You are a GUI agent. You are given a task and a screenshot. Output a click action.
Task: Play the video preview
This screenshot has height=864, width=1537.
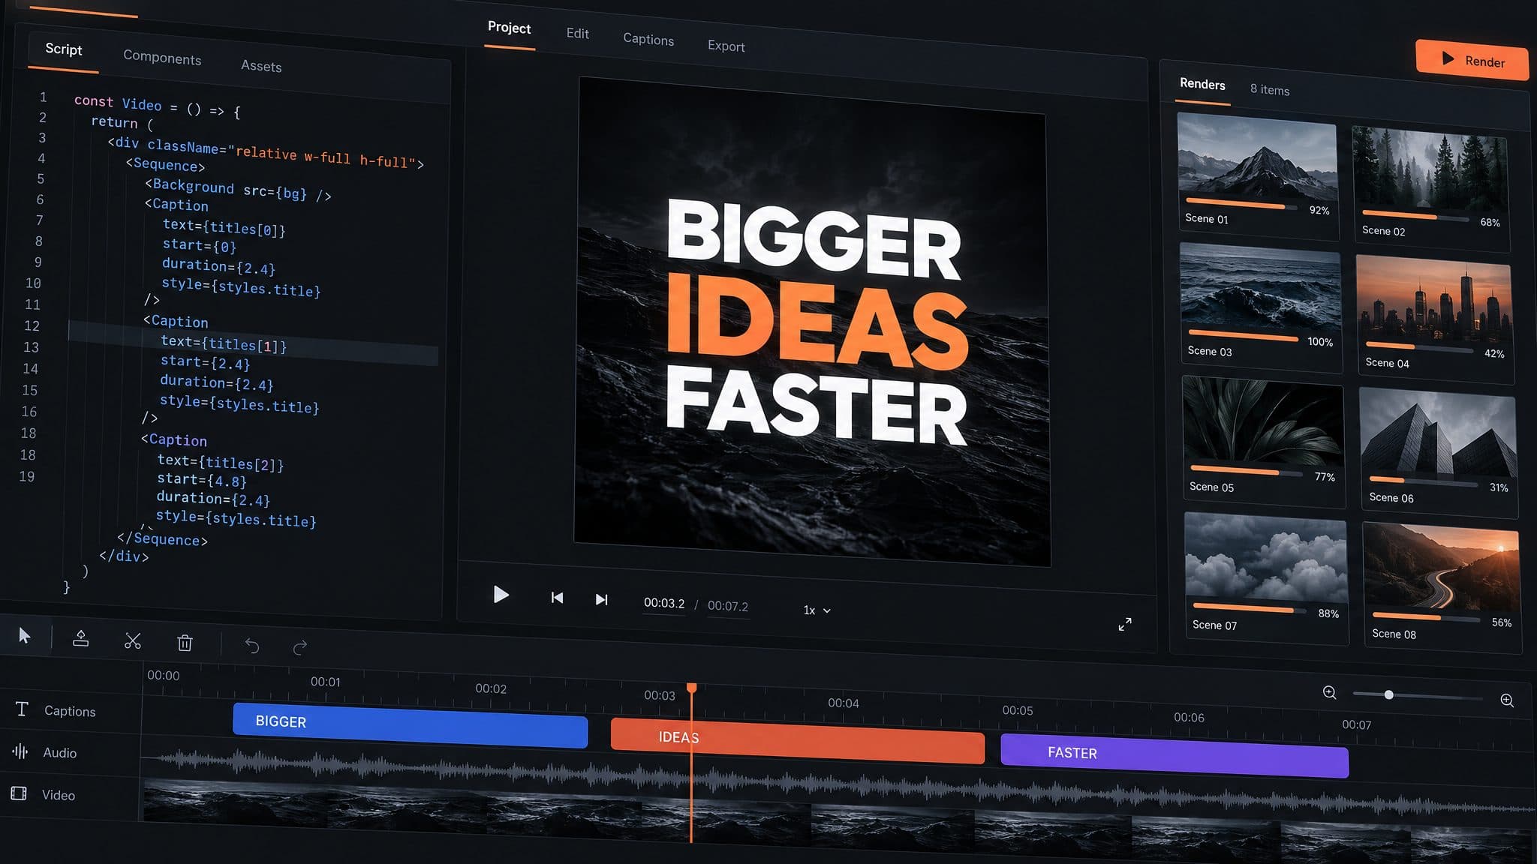(x=501, y=595)
